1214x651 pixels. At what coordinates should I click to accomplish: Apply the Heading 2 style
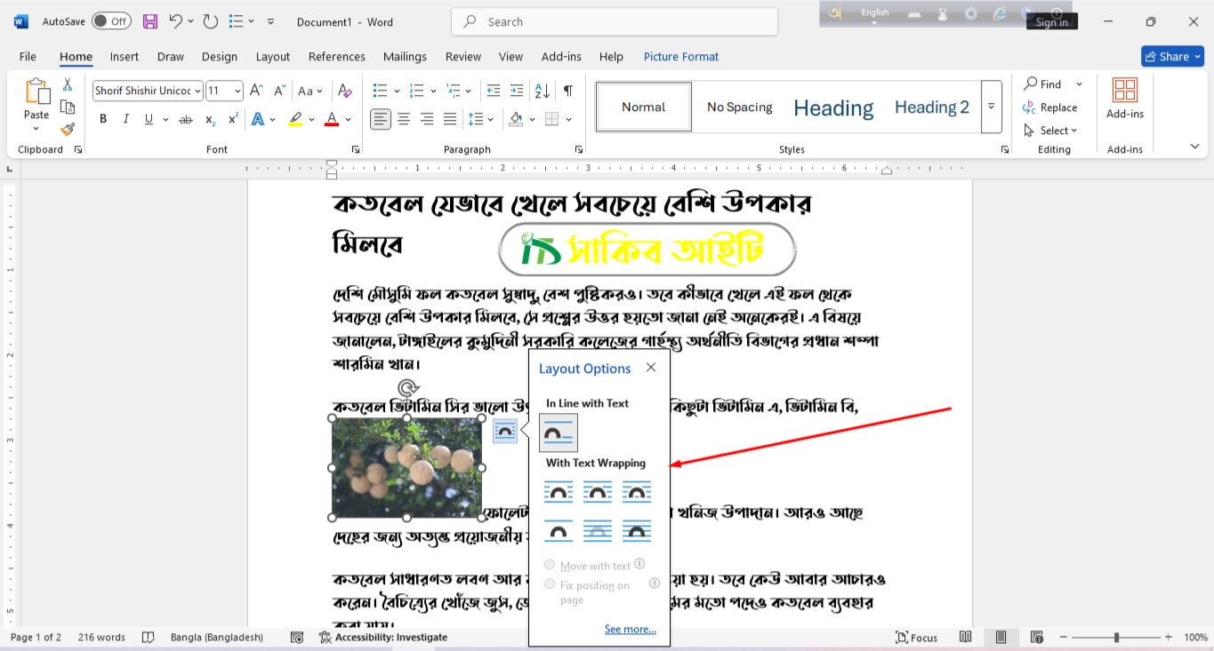(x=931, y=107)
